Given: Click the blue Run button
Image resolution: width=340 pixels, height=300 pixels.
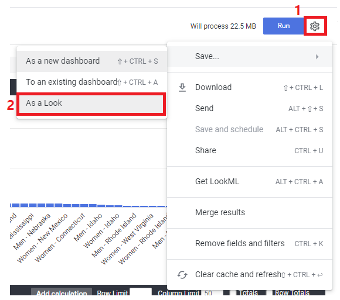Looking at the screenshot, I should click(284, 26).
